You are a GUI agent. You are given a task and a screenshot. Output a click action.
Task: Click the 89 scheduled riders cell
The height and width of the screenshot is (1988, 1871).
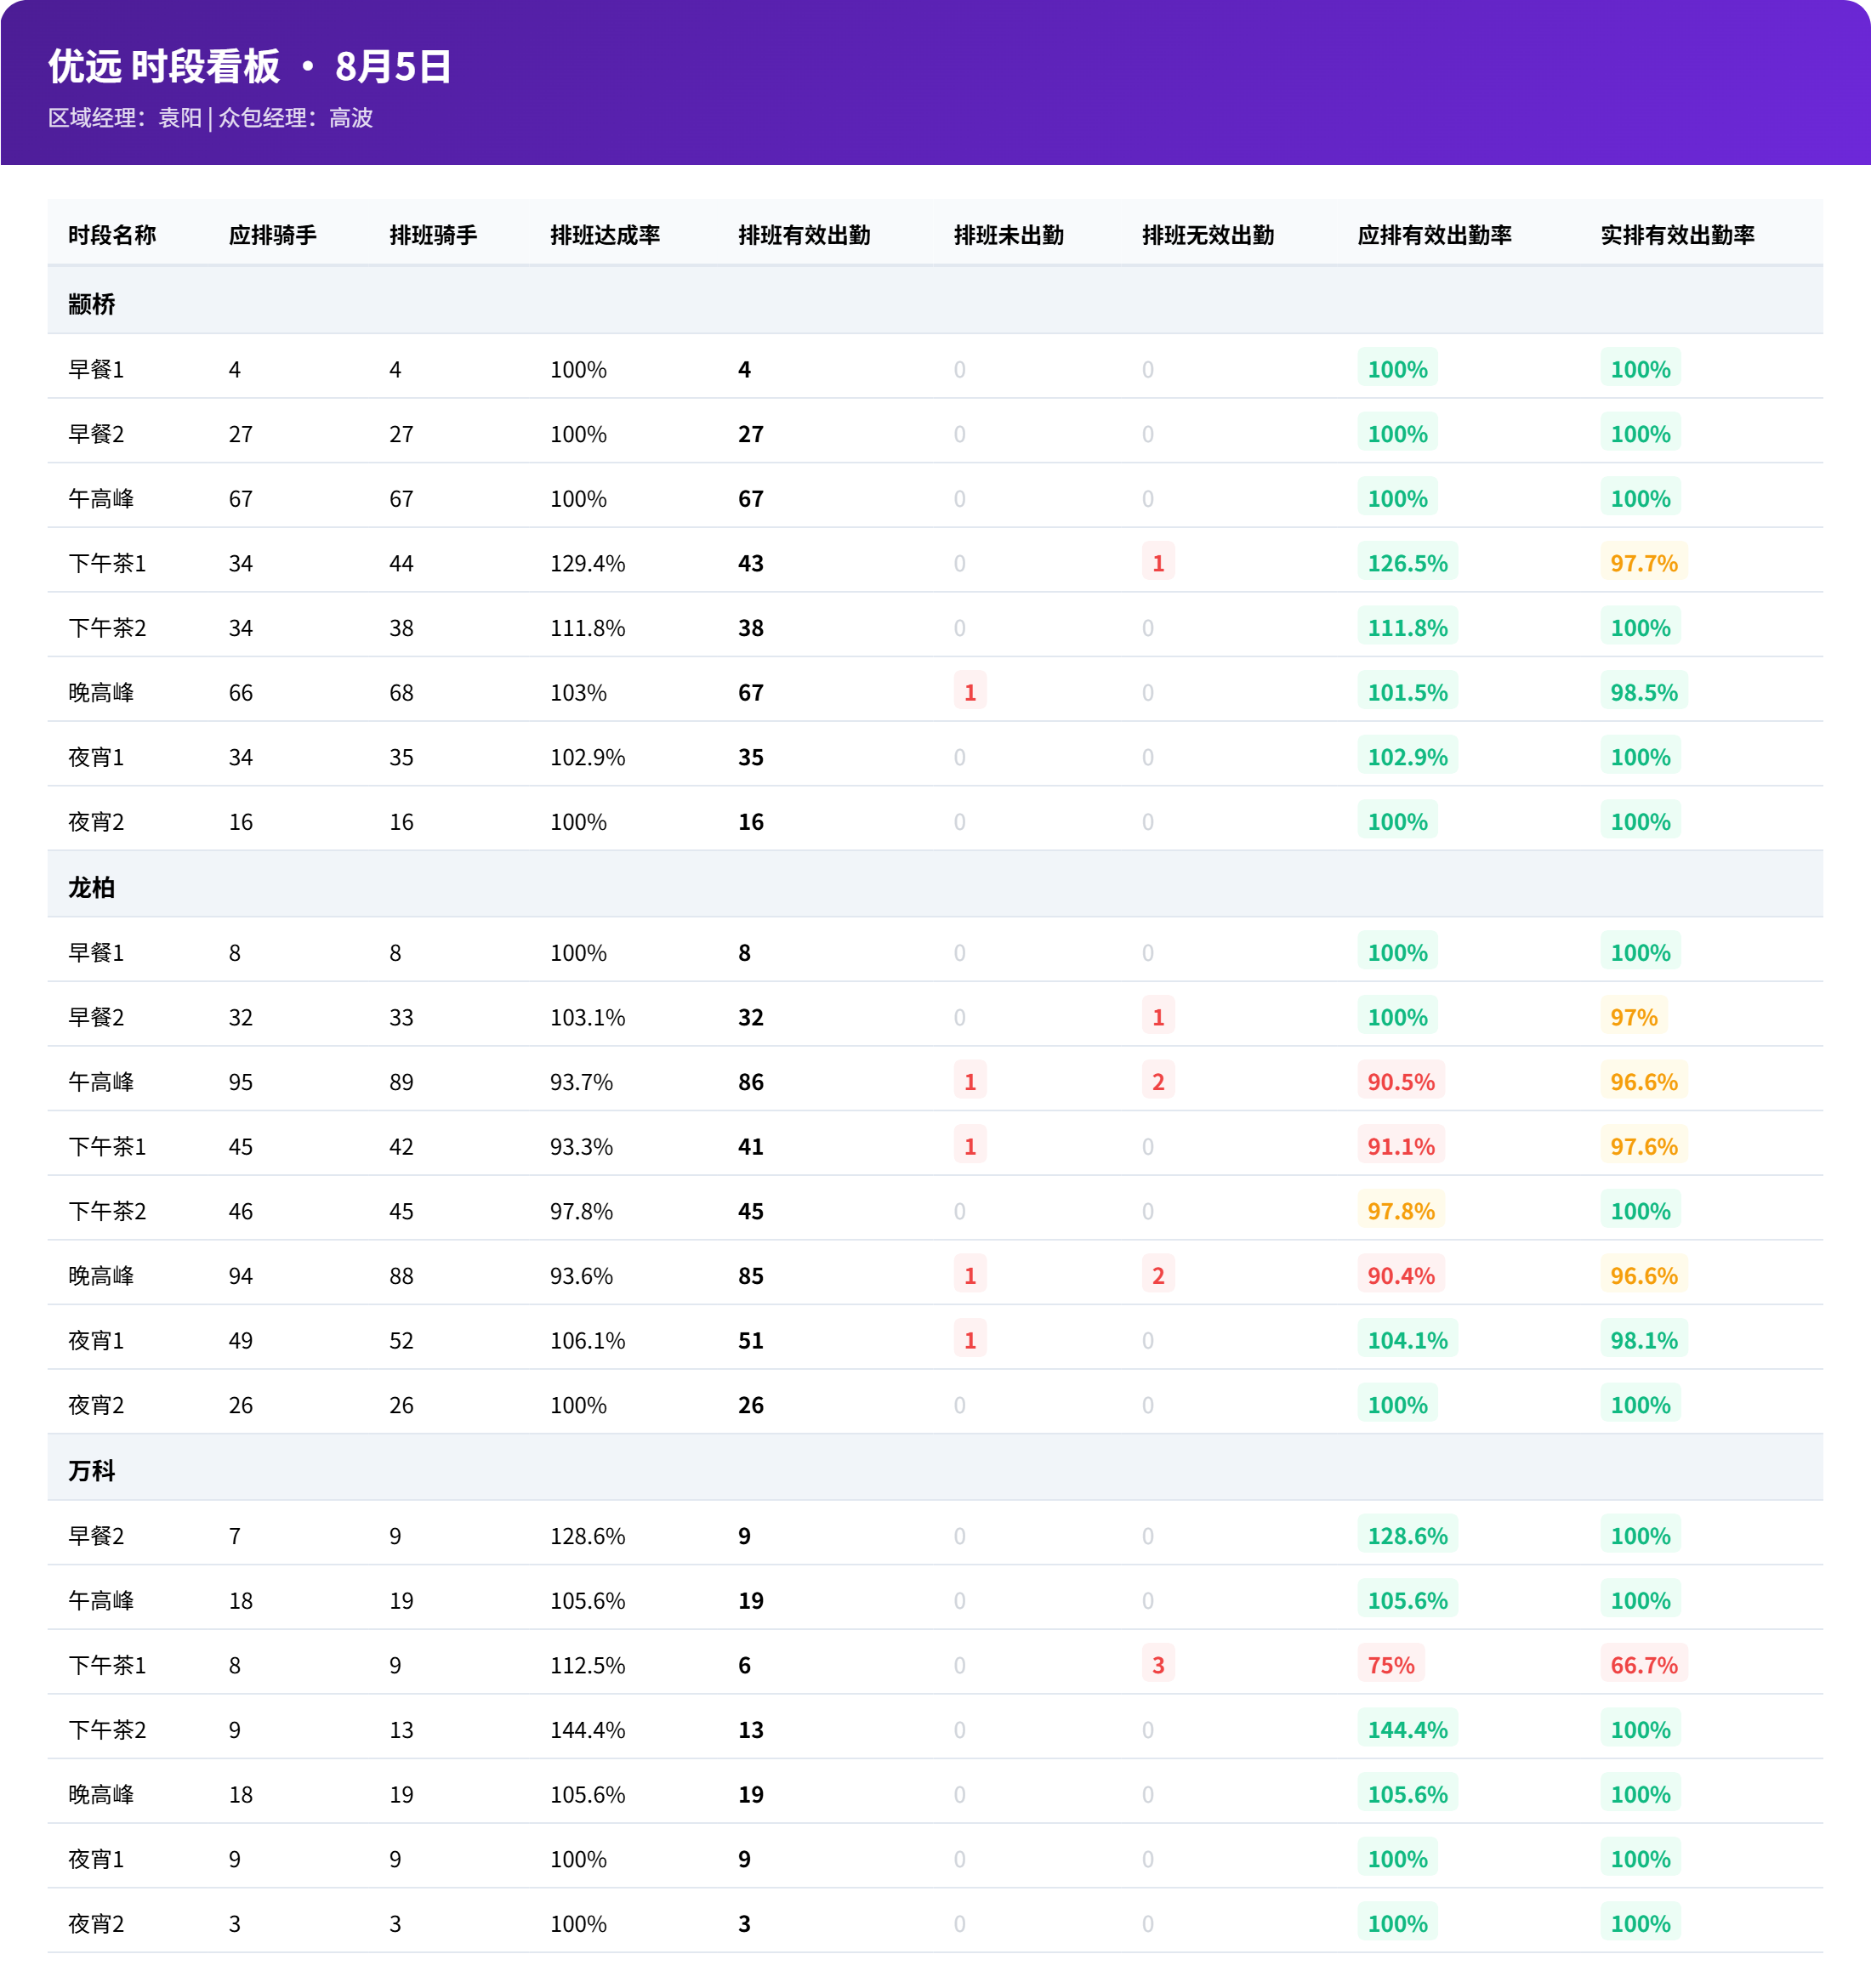coord(402,1082)
